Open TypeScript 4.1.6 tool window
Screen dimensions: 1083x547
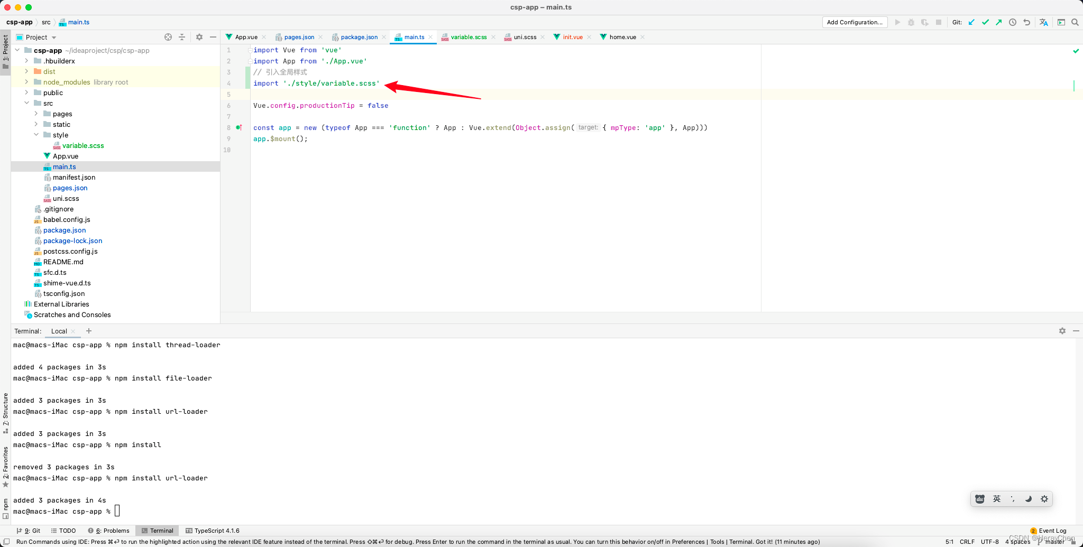tap(213, 531)
